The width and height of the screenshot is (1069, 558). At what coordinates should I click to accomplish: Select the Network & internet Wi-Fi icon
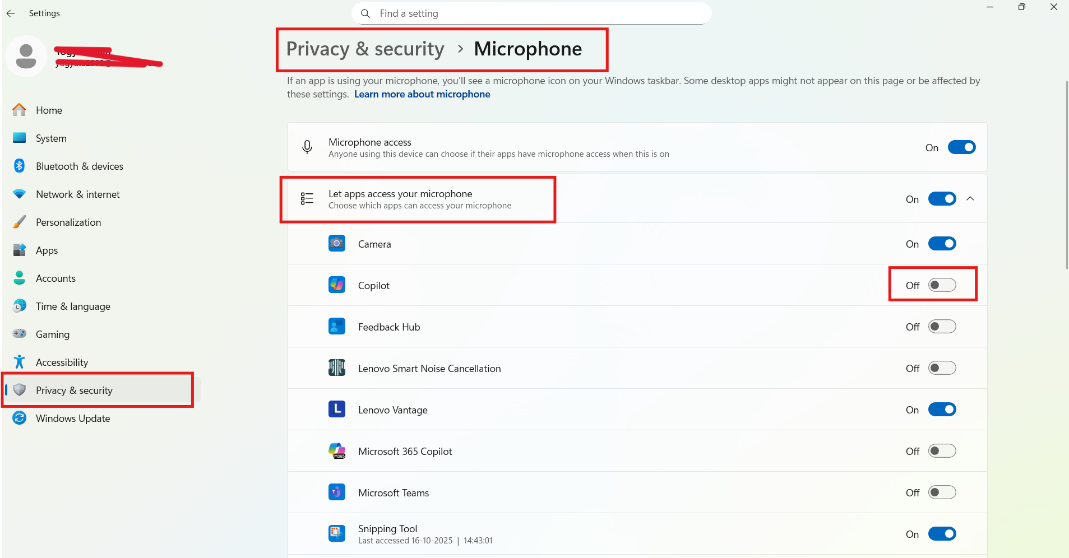click(19, 194)
